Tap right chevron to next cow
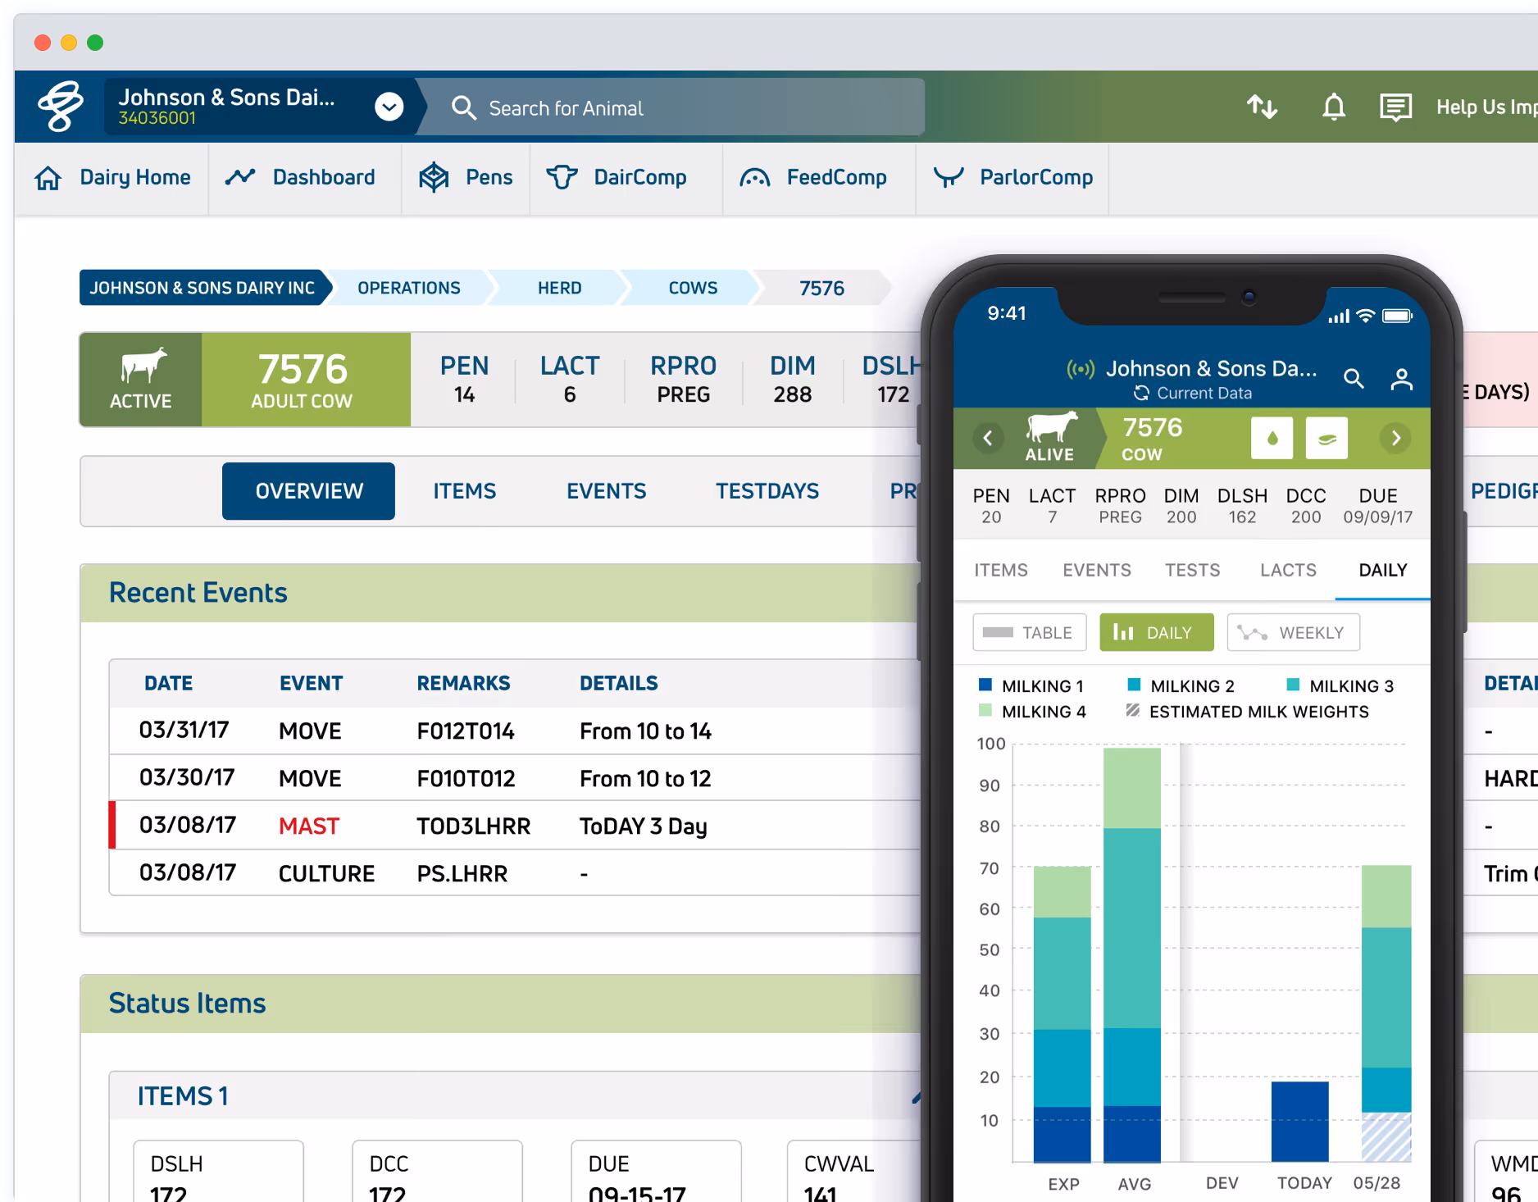 [1395, 438]
